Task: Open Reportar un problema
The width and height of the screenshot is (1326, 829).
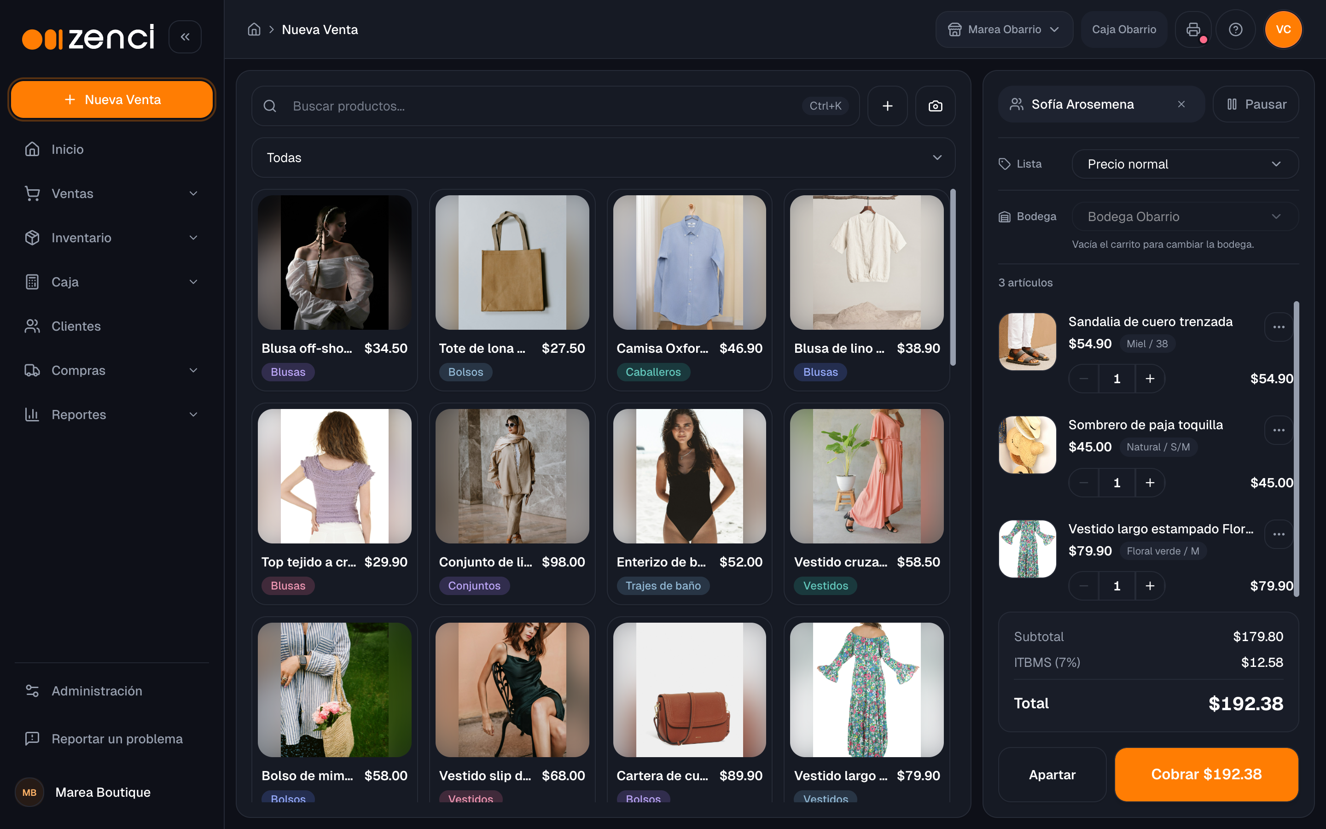Action: 111,739
